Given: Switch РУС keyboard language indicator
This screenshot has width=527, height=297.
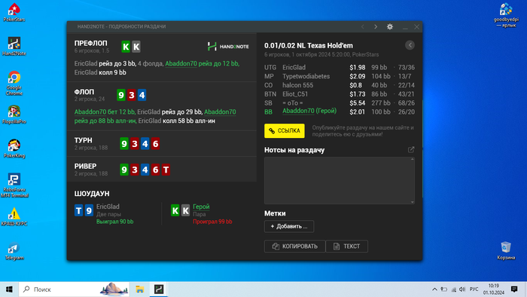Looking at the screenshot, I should [474, 289].
